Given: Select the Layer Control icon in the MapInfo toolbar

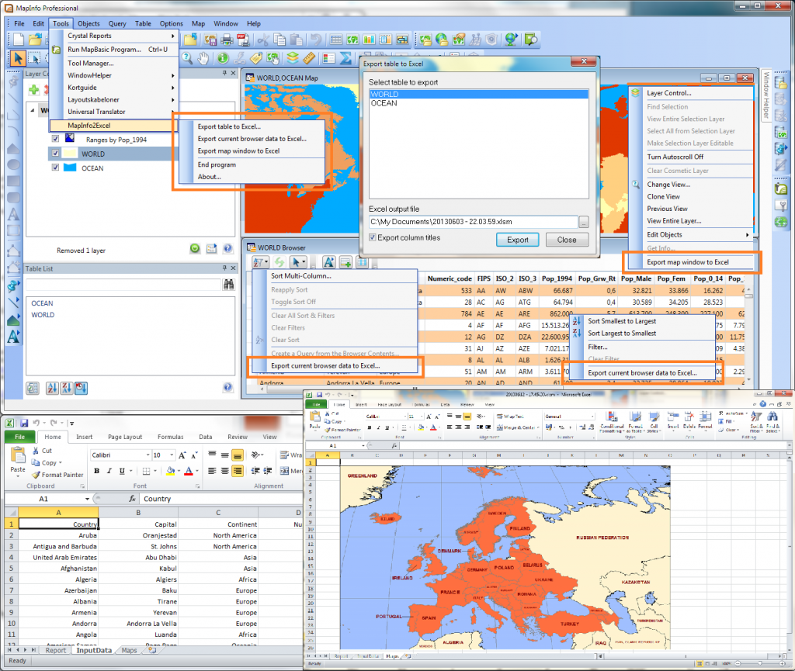Looking at the screenshot, I should tap(293, 58).
